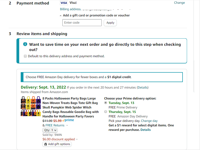Screen dimensions: 200x150
Task: Click the Visa card logo
Action: tap(64, 3)
